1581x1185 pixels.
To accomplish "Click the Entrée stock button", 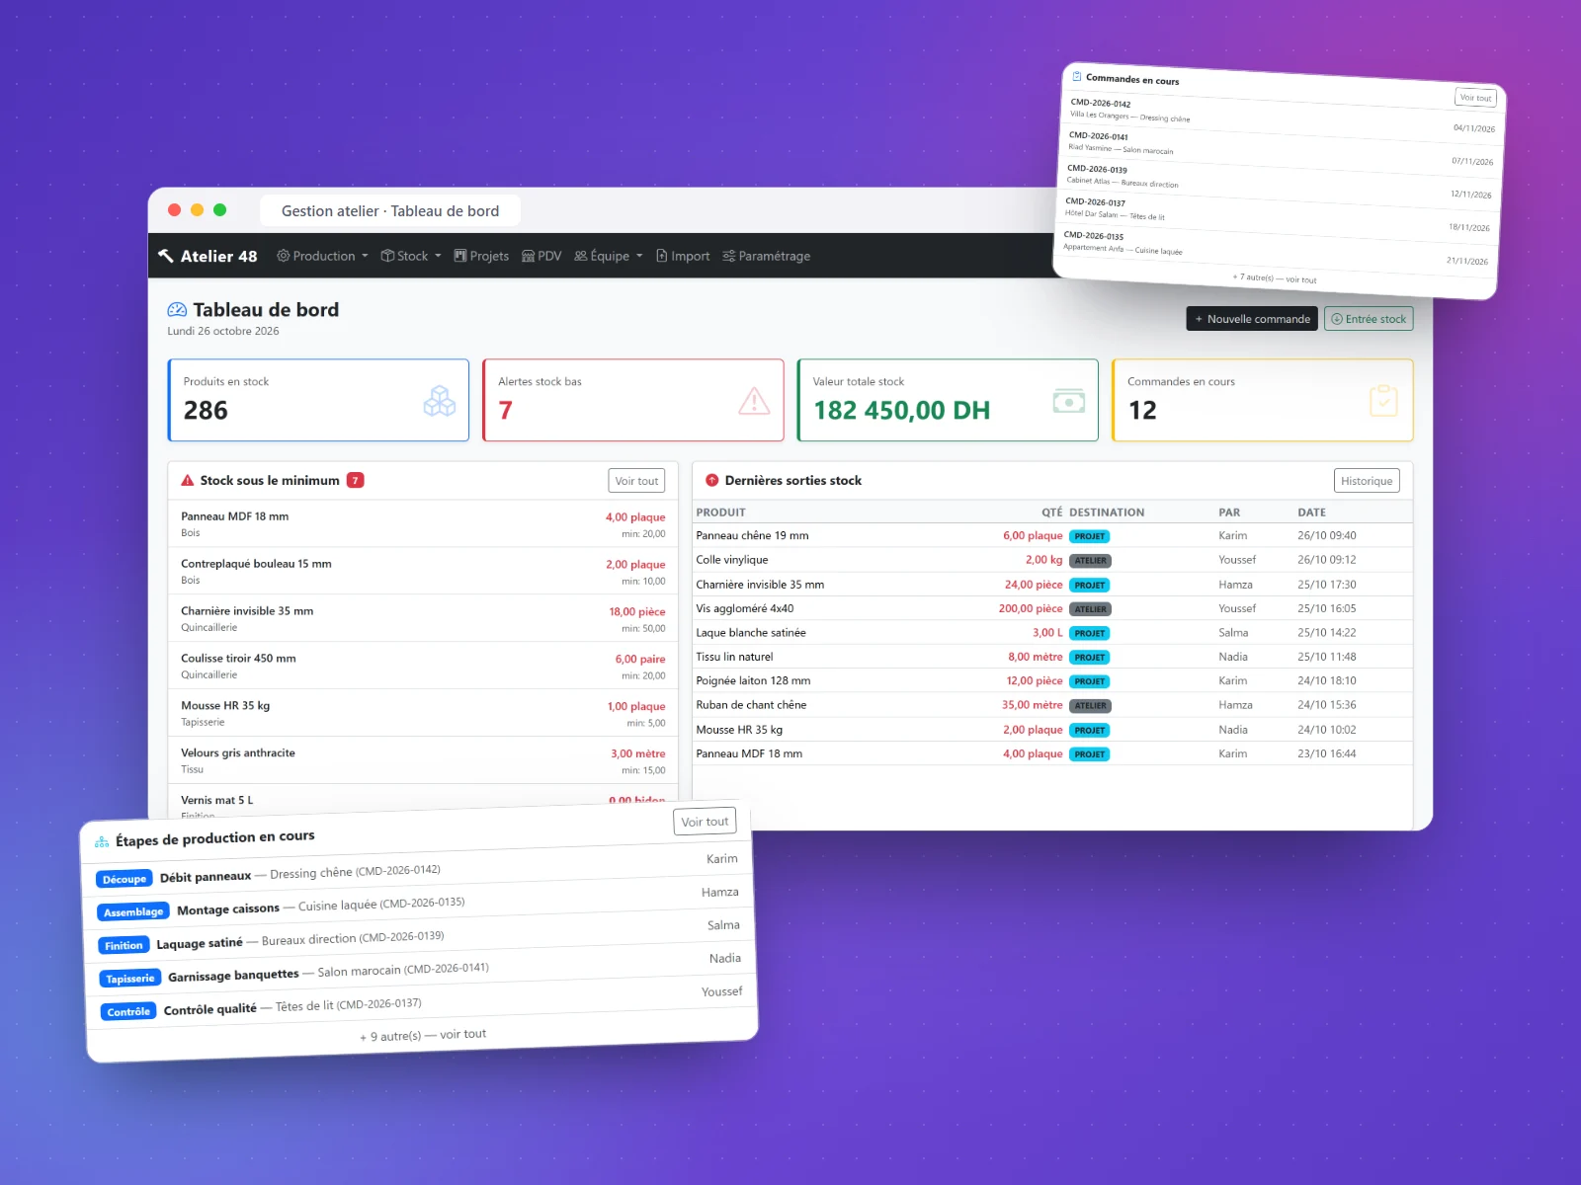I will 1369,319.
